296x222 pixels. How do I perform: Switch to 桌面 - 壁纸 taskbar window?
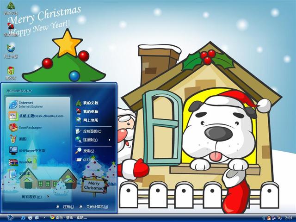pos(68,218)
